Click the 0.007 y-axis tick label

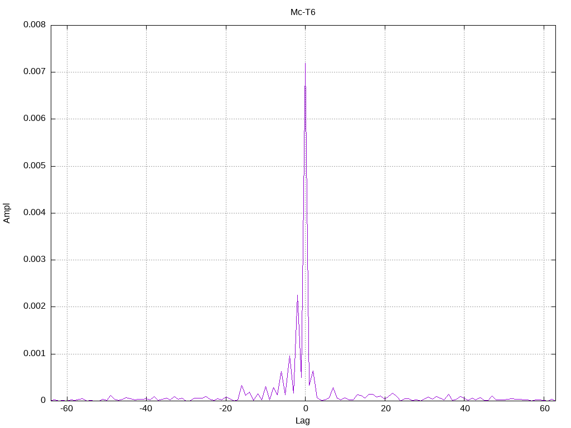[35, 72]
